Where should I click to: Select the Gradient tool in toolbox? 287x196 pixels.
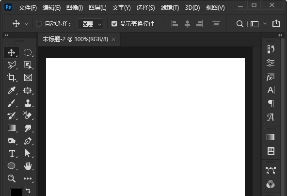pos(12,128)
